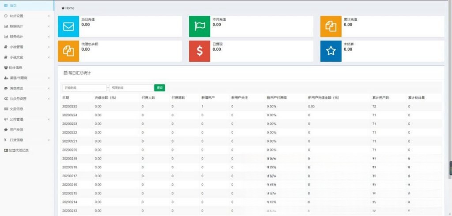Click the red dollar icon for 已提现
This screenshot has width=452, height=216.
click(x=200, y=51)
